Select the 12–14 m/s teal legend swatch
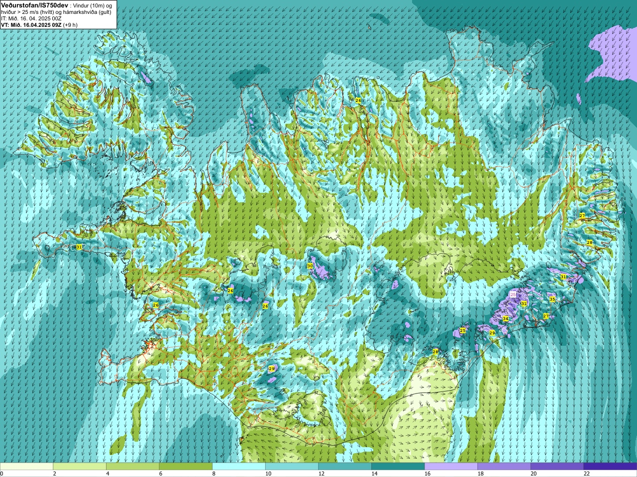The image size is (637, 477). click(x=345, y=467)
